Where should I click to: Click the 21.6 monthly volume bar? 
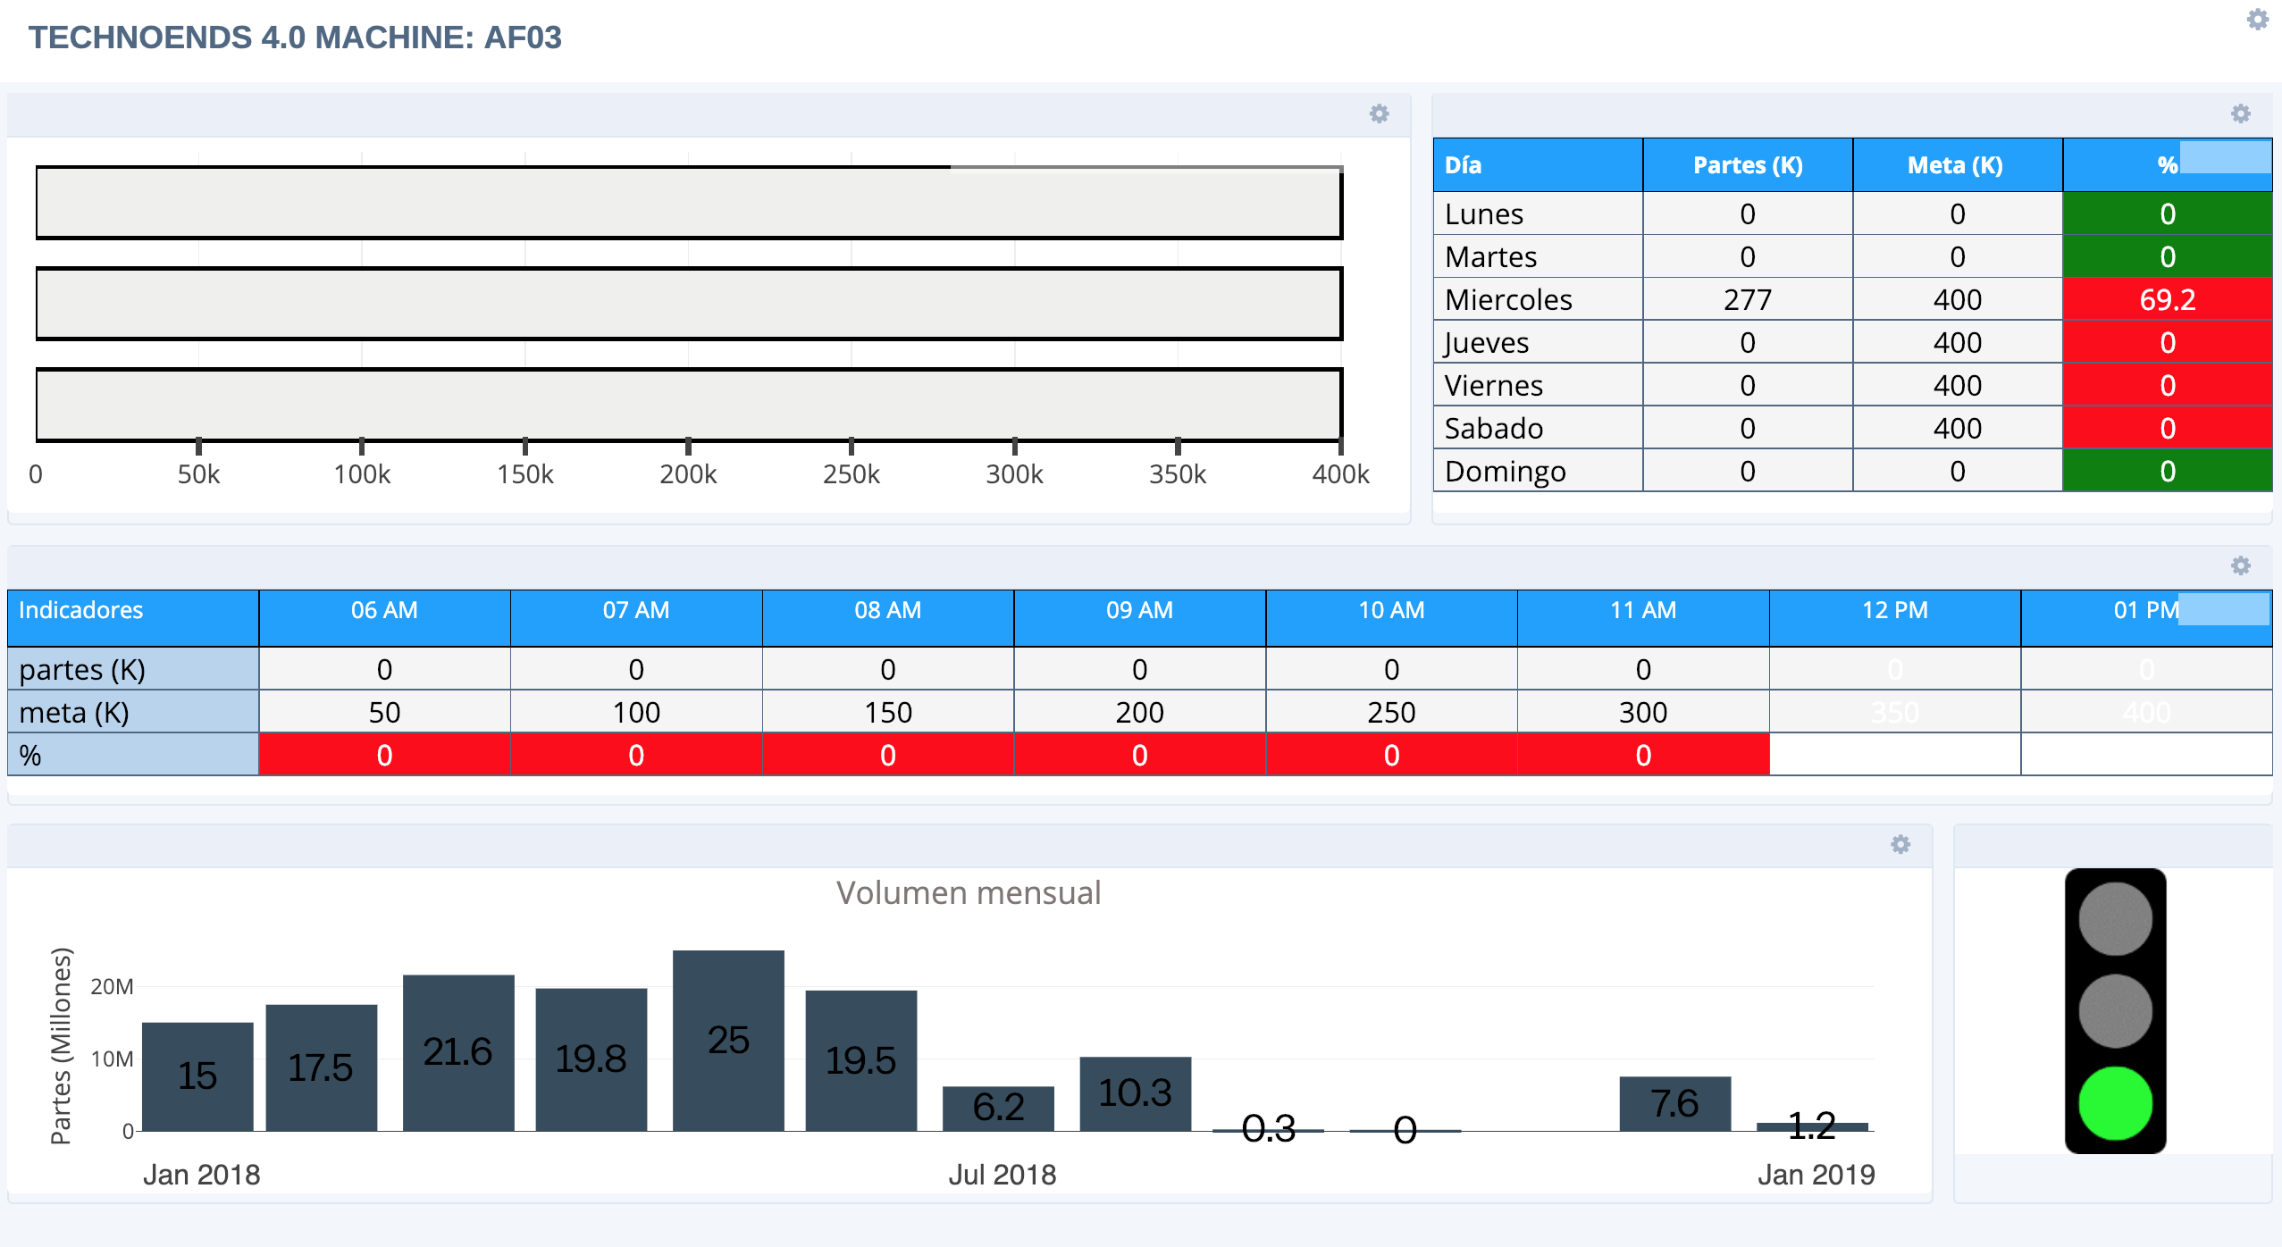click(457, 1052)
